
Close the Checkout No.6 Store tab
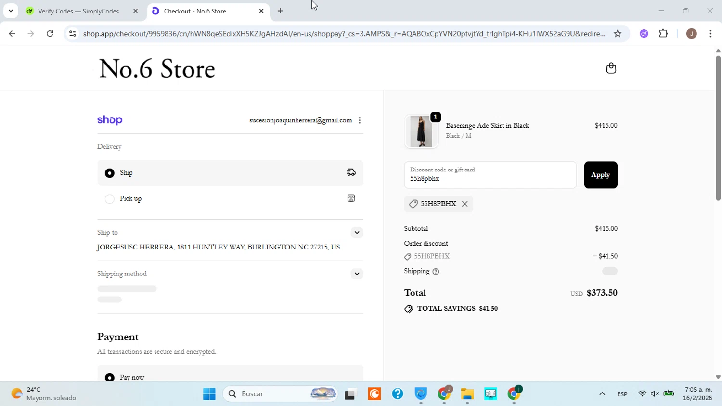[x=261, y=11]
